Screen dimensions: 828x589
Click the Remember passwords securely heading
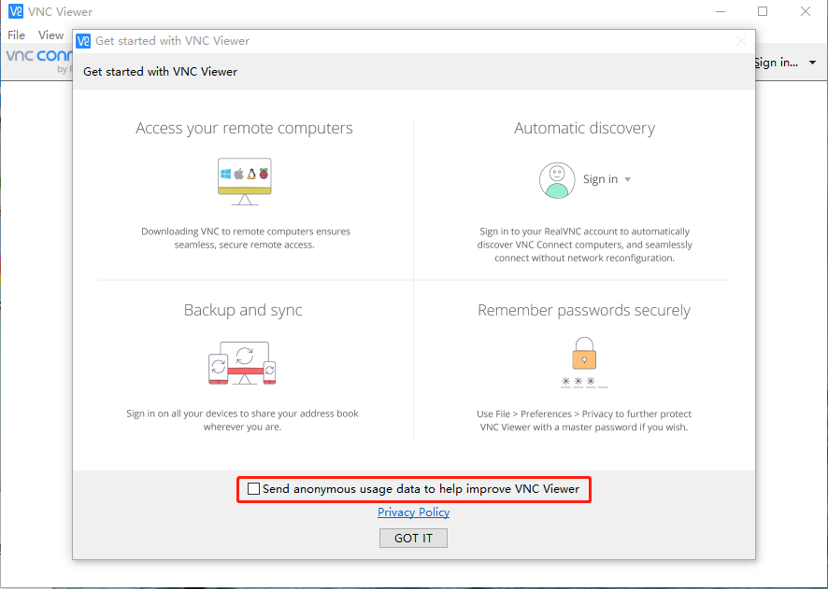(x=584, y=311)
